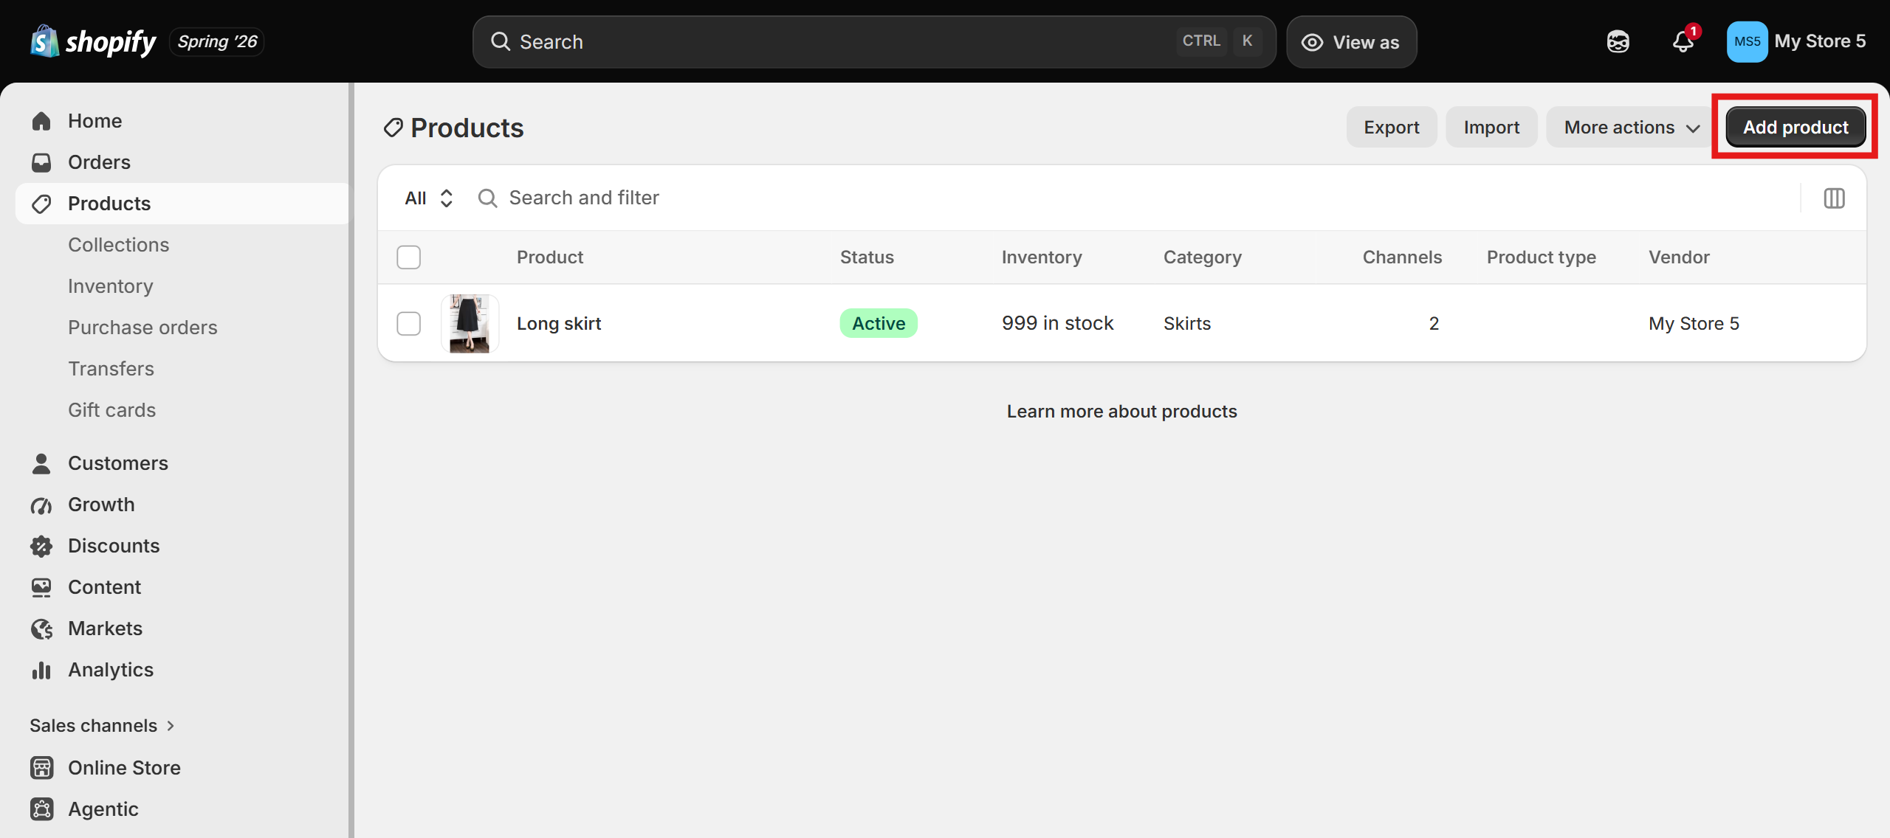Click the Shopify logo

point(93,42)
